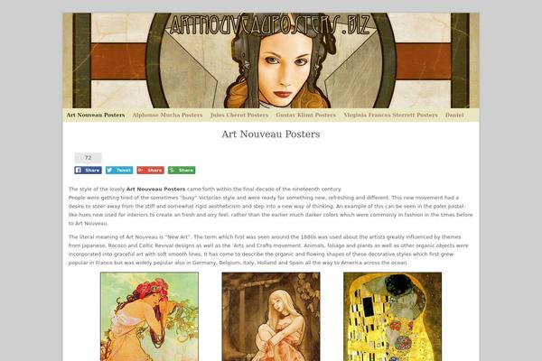Click the green ShareThis Share button
542x361 pixels.
(x=182, y=170)
